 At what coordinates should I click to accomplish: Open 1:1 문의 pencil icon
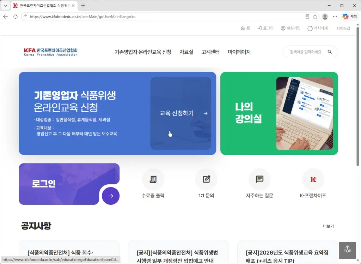pos(206,179)
